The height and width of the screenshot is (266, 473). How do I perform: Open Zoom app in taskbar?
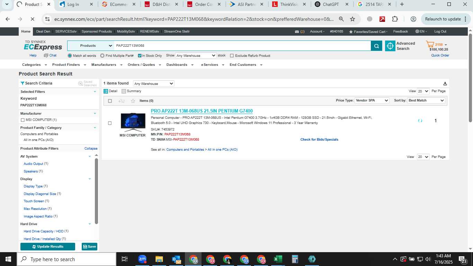(142, 259)
